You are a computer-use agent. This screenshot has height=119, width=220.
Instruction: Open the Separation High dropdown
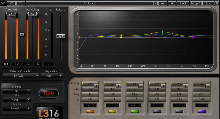pos(51,76)
